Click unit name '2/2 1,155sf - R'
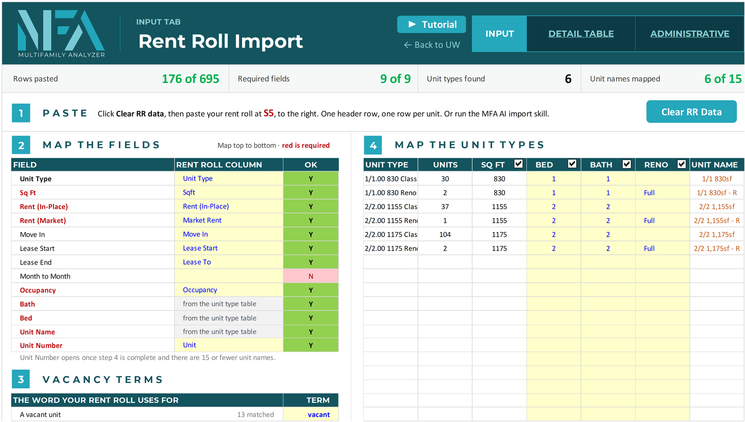Viewport: 745px width, 422px height. pyautogui.click(x=717, y=220)
